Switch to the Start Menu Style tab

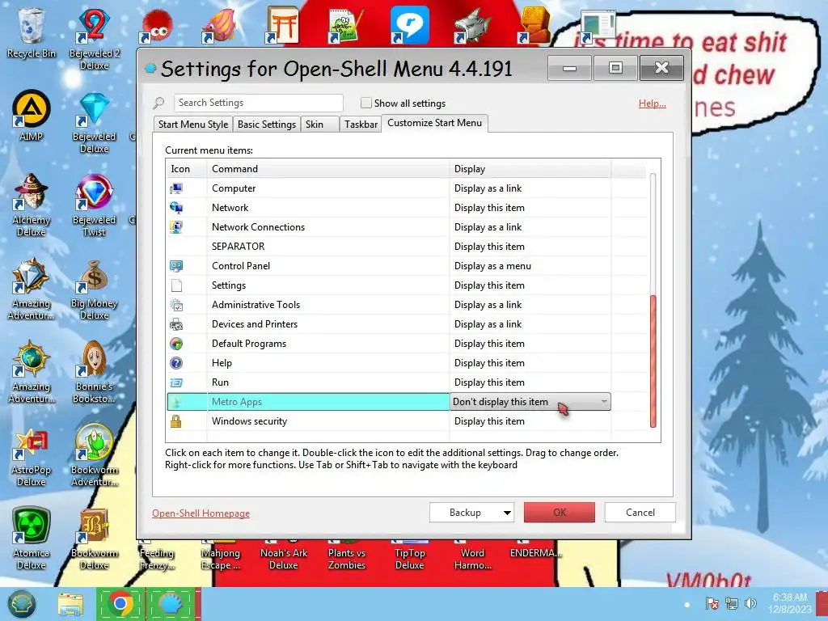click(x=192, y=125)
